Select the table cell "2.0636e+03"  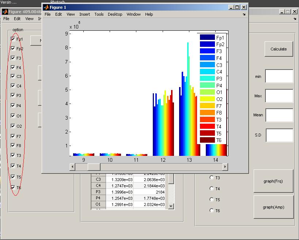[149, 180]
